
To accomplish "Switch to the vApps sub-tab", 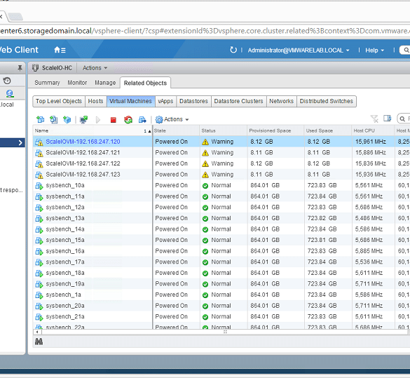I will [165, 101].
